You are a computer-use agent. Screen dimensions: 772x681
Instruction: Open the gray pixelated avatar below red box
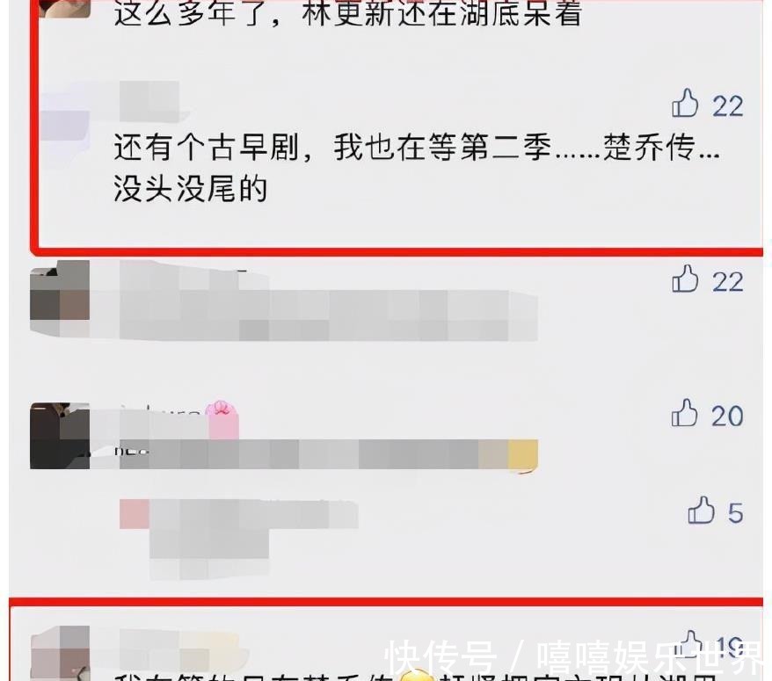(60, 298)
